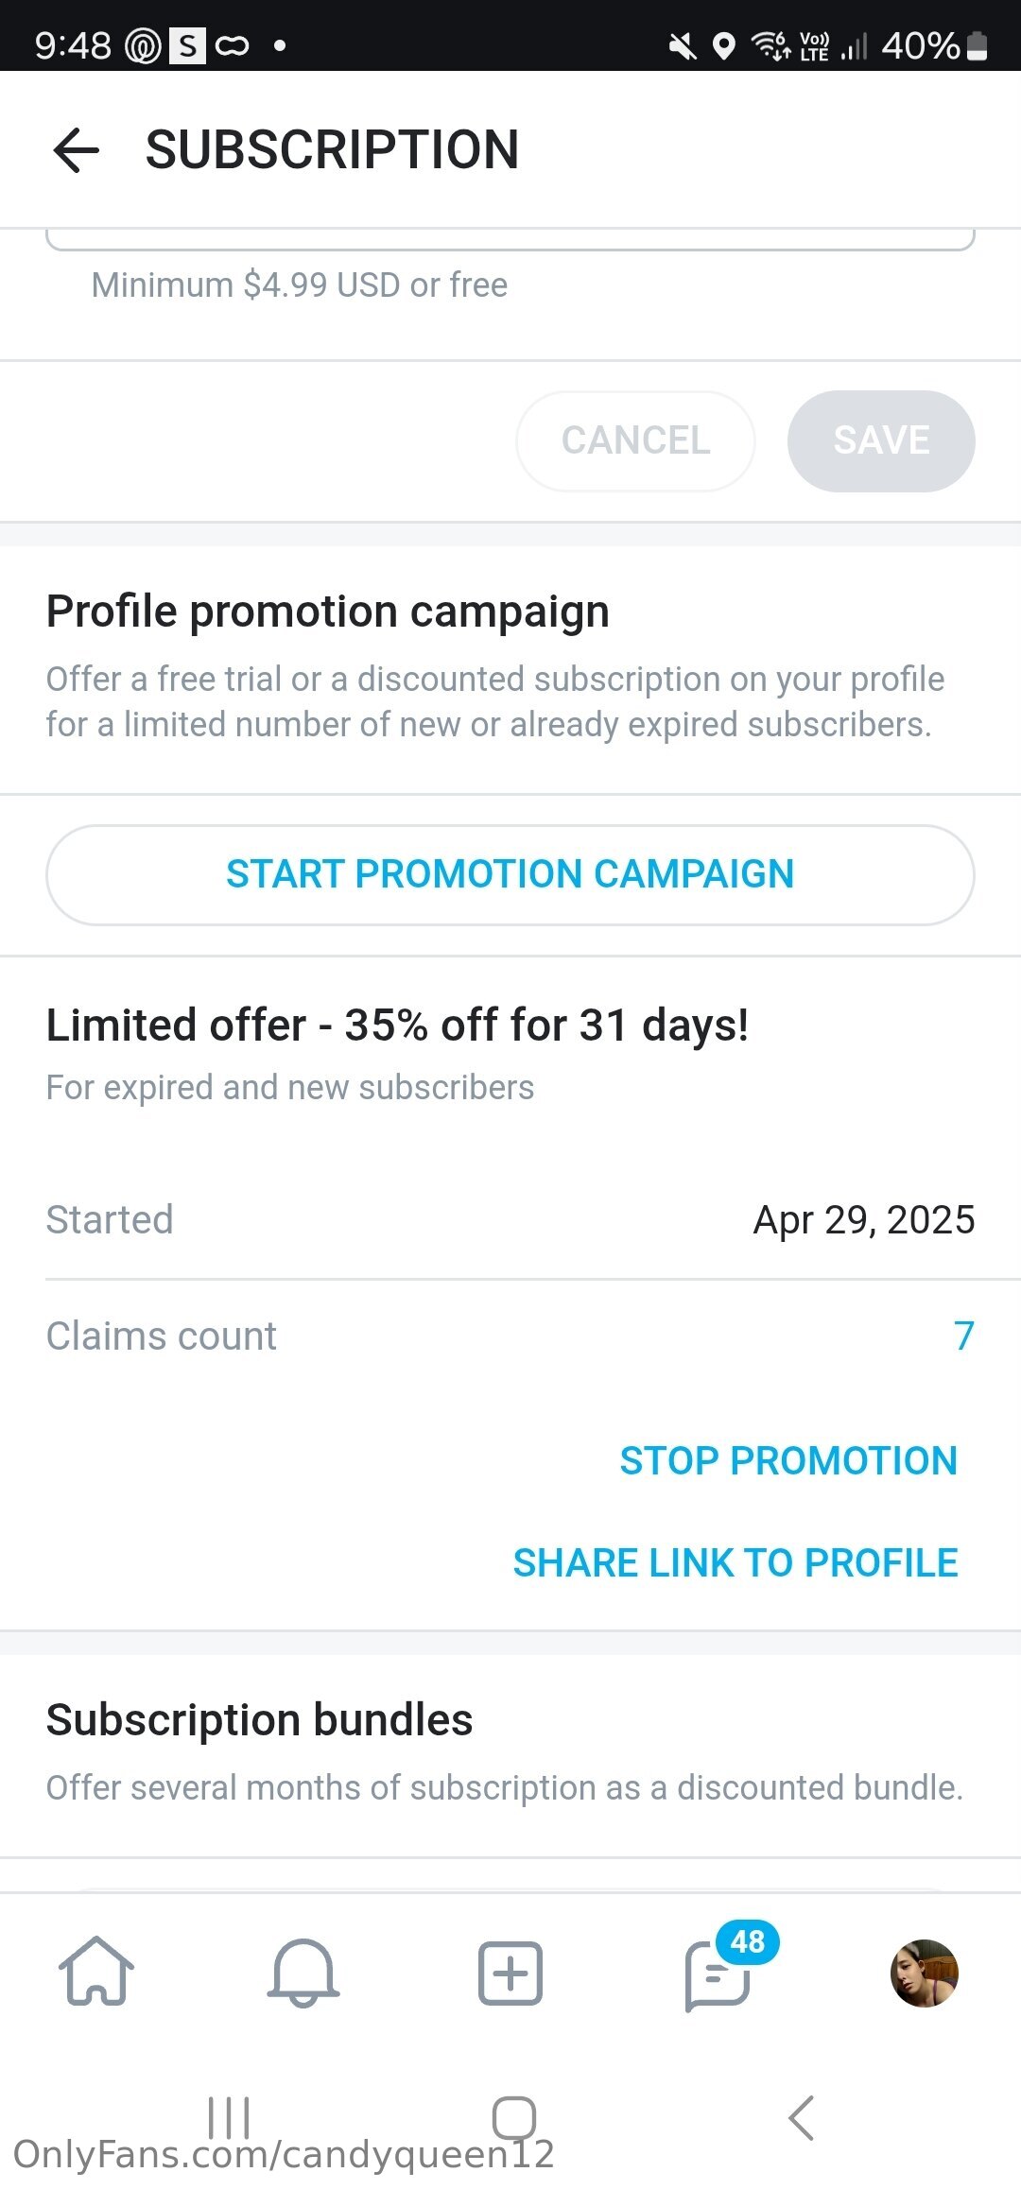Tap the new post plus icon
The height and width of the screenshot is (2189, 1021).
pyautogui.click(x=510, y=1974)
